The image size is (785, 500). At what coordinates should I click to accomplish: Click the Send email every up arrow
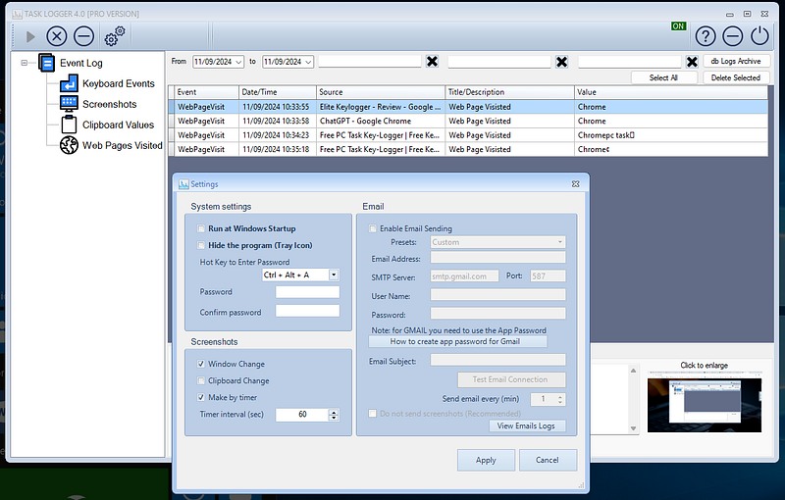[x=560, y=396]
